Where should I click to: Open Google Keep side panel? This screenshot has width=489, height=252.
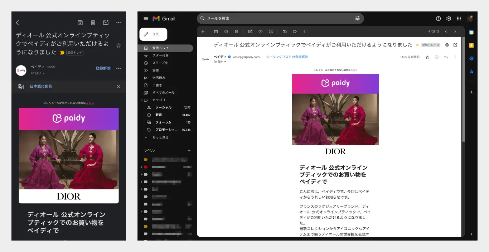(471, 45)
